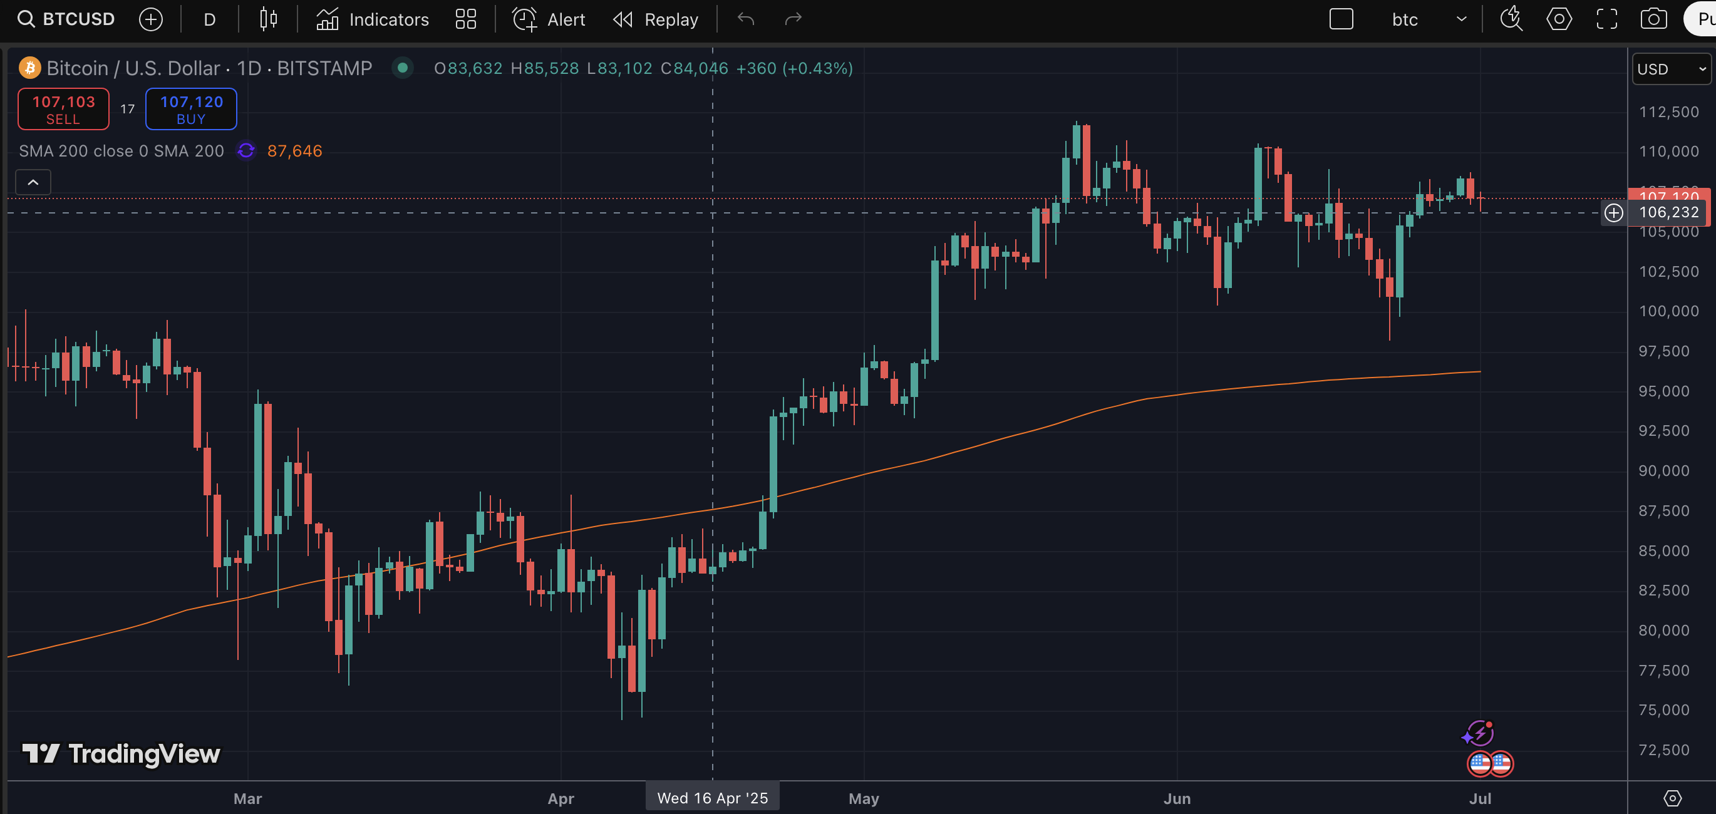Open the USD currency dropdown
The height and width of the screenshot is (814, 1716).
pyautogui.click(x=1671, y=70)
